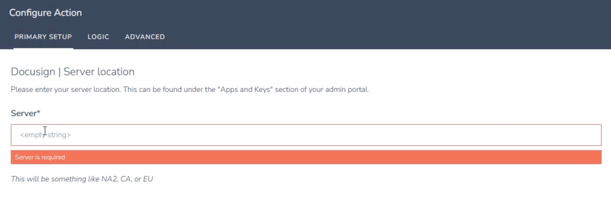Click the quoted "Apps and Keys" text
This screenshot has height=210, width=611.
coord(245,90)
